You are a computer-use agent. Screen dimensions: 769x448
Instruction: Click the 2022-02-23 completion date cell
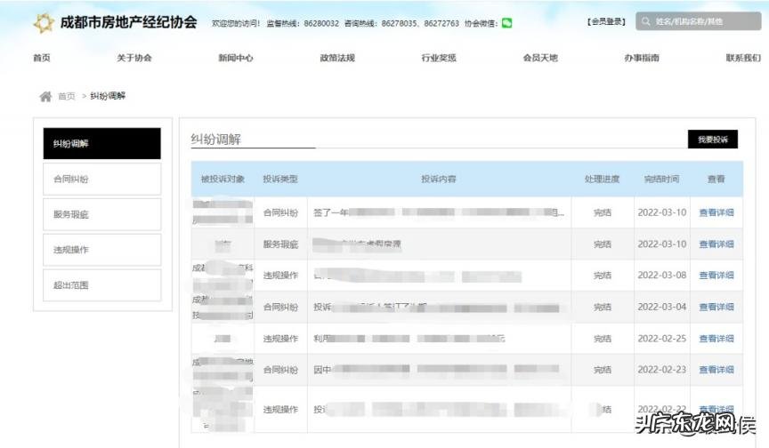point(662,370)
